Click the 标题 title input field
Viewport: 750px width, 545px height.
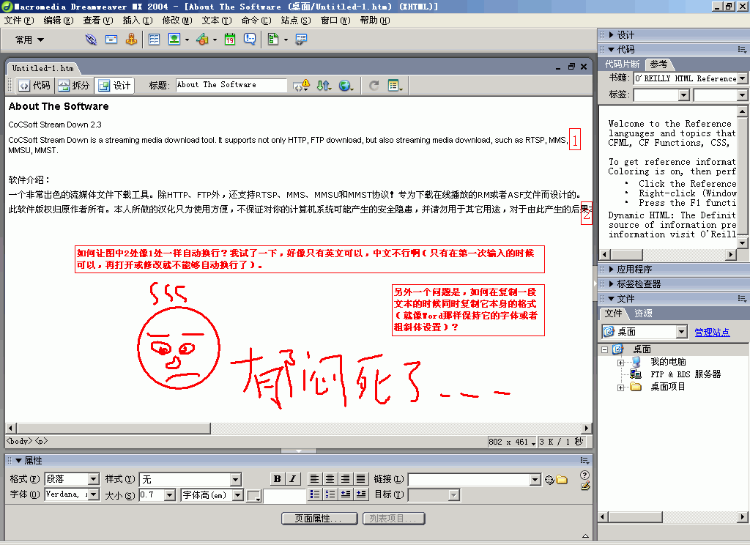231,85
